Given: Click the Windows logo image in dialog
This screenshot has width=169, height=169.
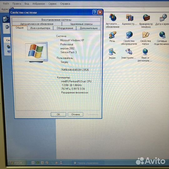Looking at the screenshot, I should [x=36, y=53].
